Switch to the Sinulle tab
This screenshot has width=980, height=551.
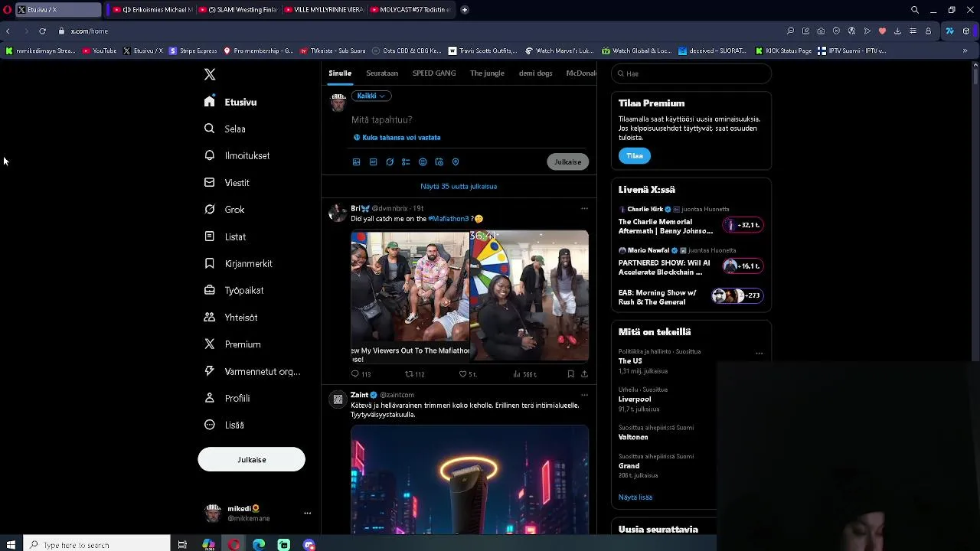(340, 73)
